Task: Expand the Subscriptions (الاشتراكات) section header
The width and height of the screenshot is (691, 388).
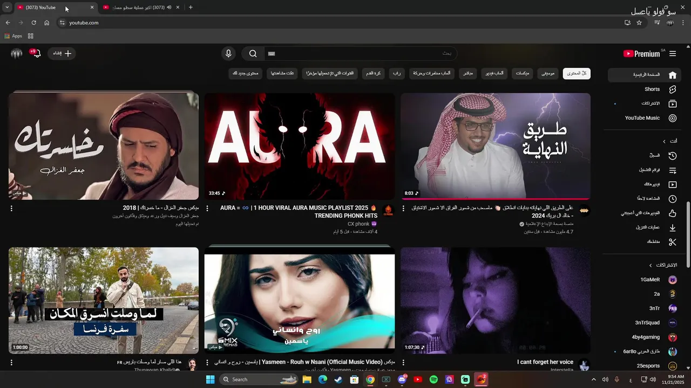Action: (663, 265)
